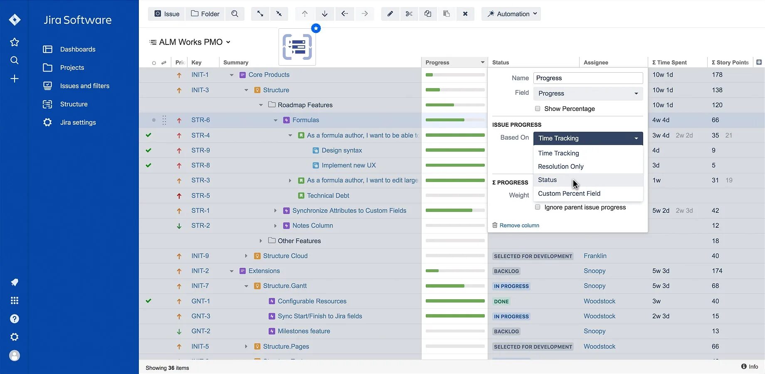The image size is (765, 374).
Task: Click the toolbar search magnifier button
Action: pyautogui.click(x=235, y=14)
